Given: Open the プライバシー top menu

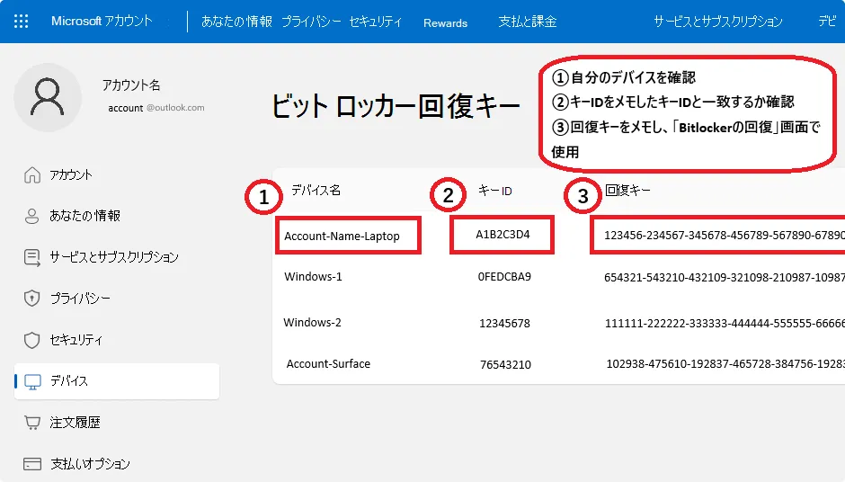Looking at the screenshot, I should click(311, 22).
